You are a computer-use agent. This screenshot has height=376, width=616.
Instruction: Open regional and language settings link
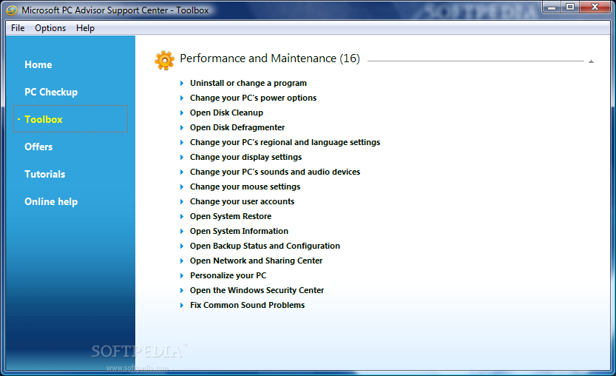(285, 142)
